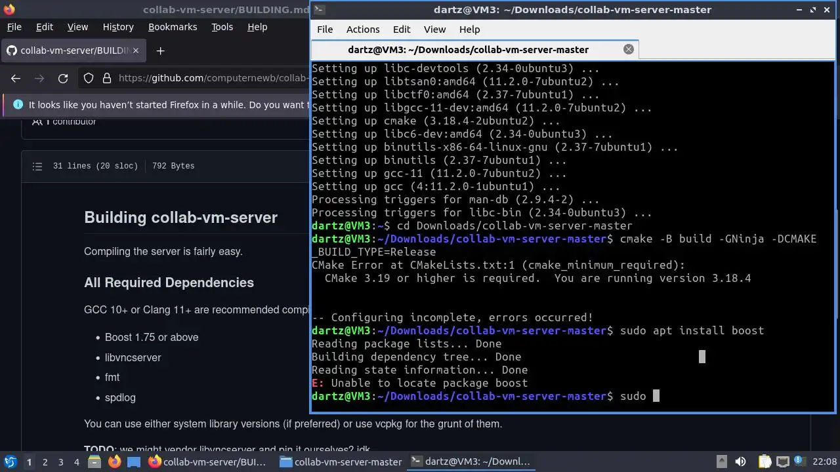
Task: Open the terminal File menu
Action: click(325, 29)
